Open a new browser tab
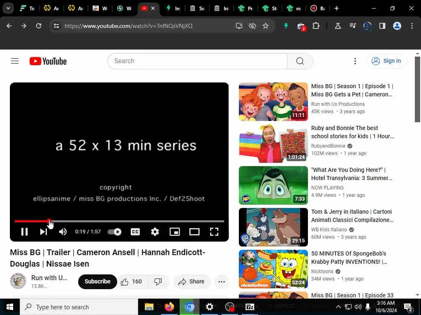 coord(337,8)
